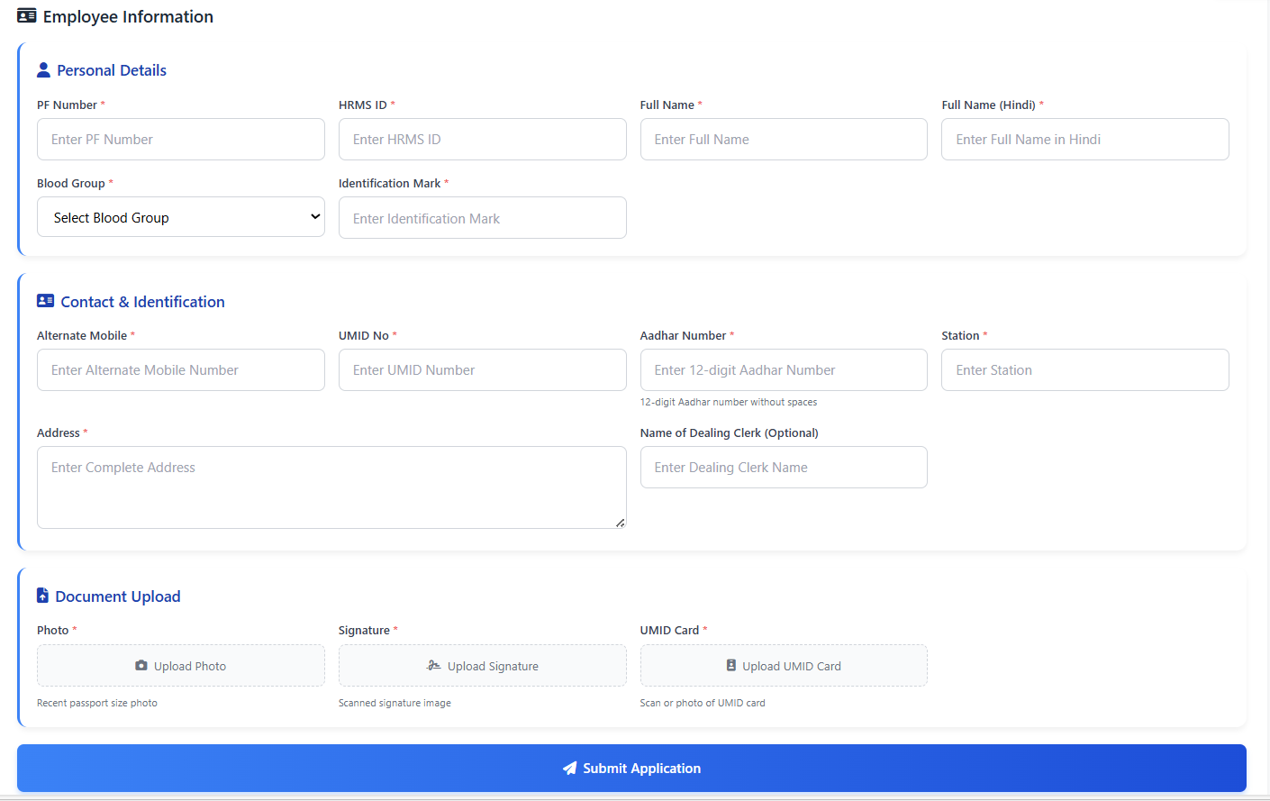Submit the application form
The width and height of the screenshot is (1270, 801).
631,769
